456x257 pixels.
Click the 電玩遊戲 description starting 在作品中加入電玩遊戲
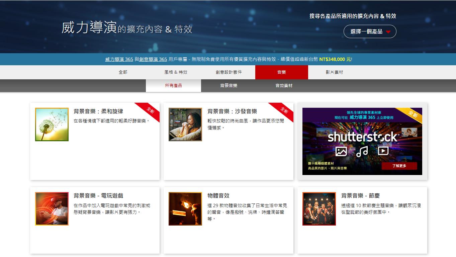[112, 208]
